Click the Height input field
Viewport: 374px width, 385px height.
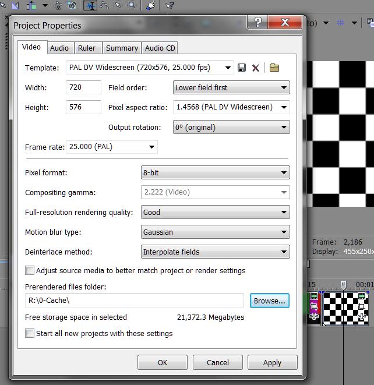click(x=83, y=107)
